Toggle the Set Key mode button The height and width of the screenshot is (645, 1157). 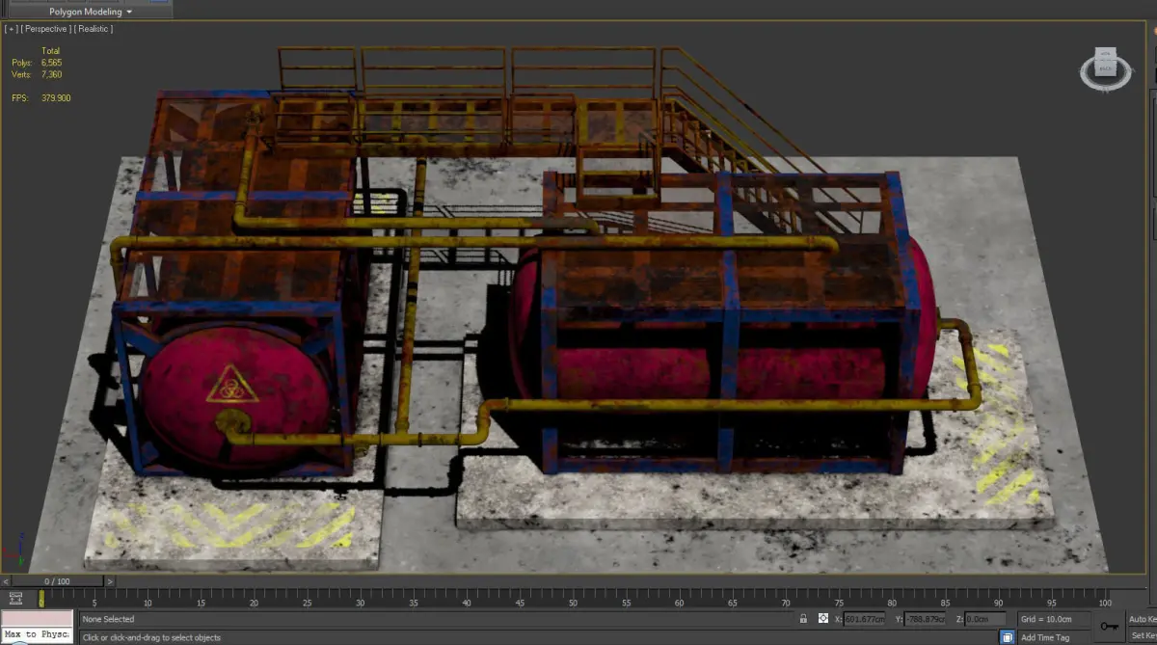[x=1143, y=635]
